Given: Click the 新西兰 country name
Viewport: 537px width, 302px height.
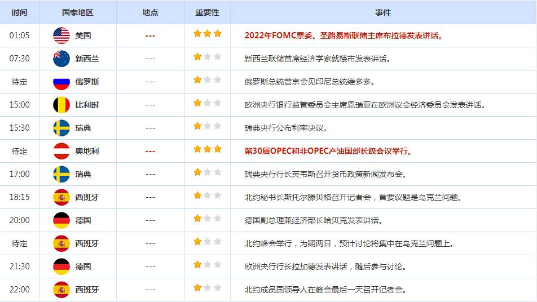Looking at the screenshot, I should tap(87, 59).
